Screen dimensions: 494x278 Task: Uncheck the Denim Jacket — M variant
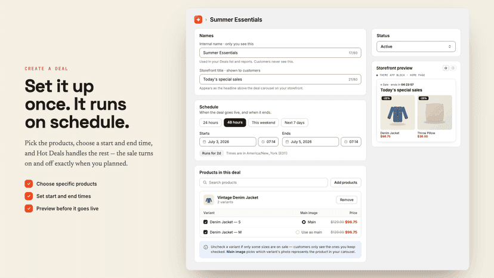tap(205, 232)
